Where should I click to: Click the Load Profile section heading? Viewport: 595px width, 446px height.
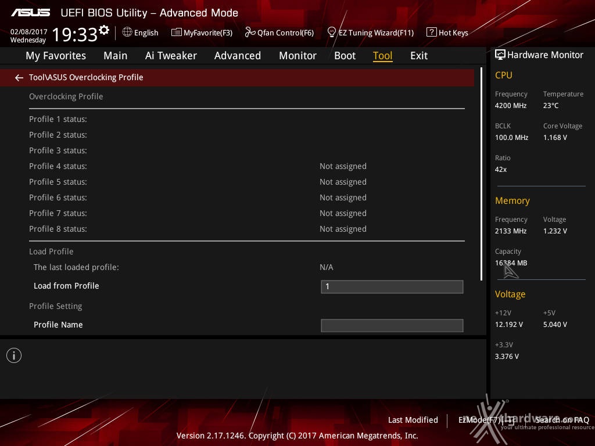tap(51, 251)
